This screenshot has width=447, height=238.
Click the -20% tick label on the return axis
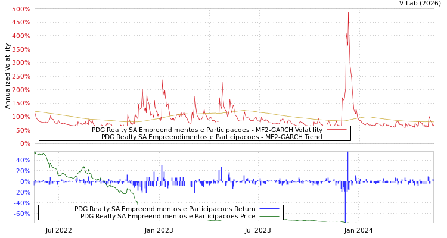pyautogui.click(x=22, y=192)
